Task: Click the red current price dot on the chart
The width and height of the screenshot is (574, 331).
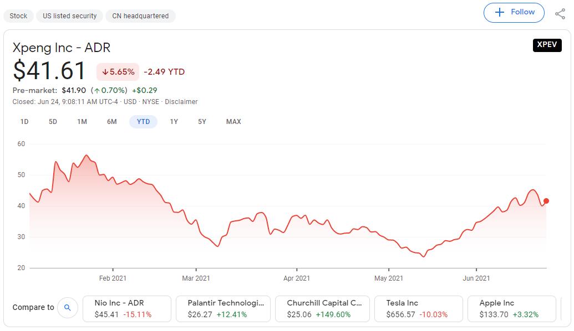Action: [545, 201]
